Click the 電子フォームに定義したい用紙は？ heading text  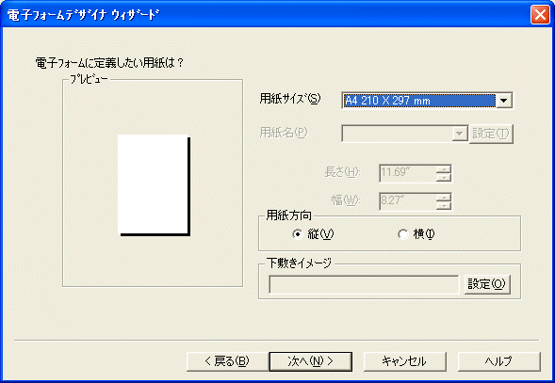pyautogui.click(x=109, y=63)
